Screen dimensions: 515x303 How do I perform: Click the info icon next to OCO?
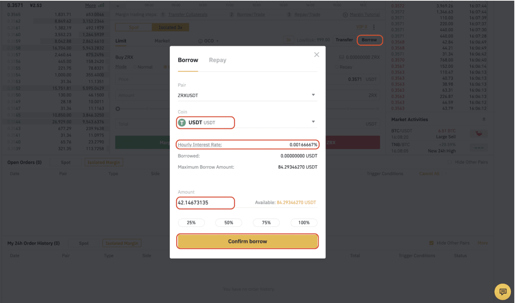[x=200, y=41]
